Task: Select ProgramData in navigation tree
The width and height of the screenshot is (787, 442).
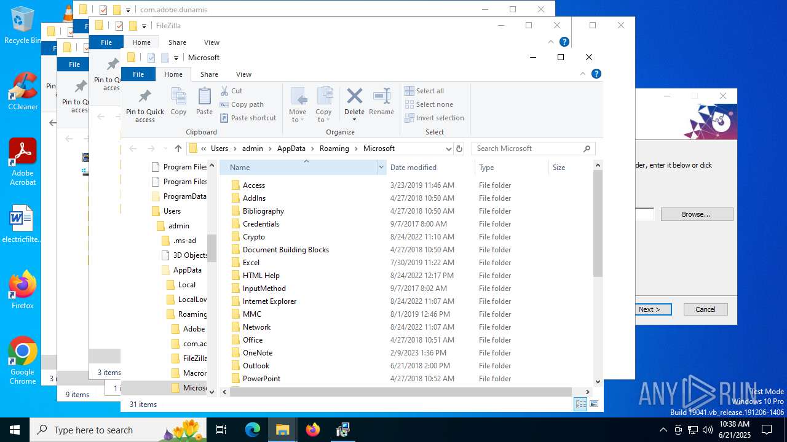Action: click(184, 196)
